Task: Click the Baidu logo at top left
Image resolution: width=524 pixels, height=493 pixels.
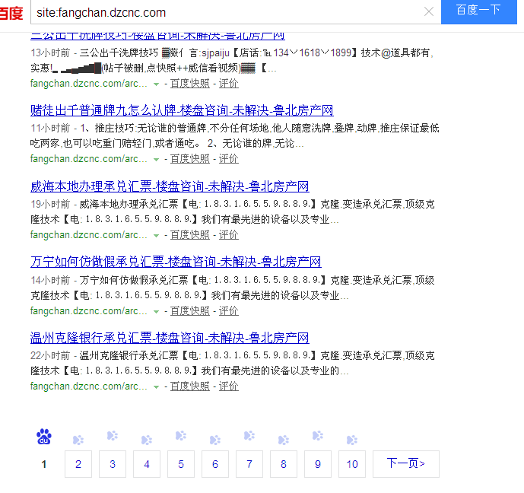Action: coord(11,14)
